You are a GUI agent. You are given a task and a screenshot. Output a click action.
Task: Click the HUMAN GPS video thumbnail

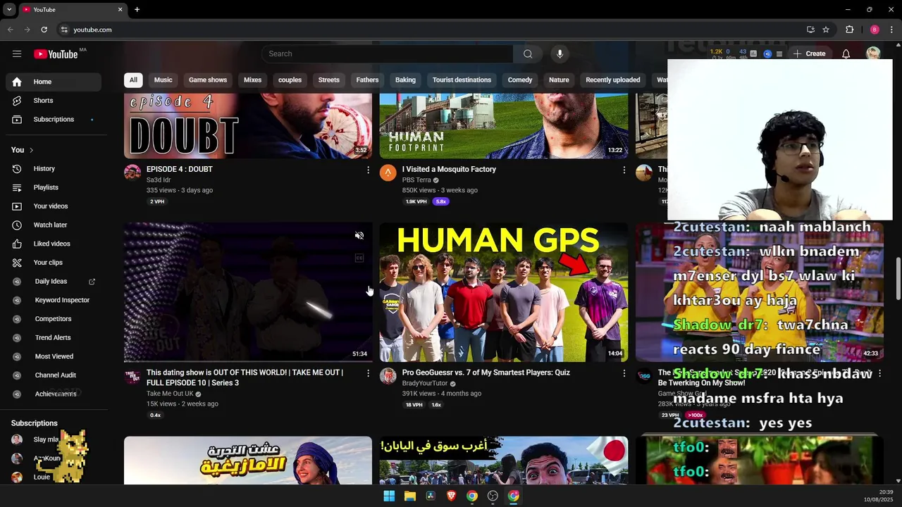coord(504,292)
